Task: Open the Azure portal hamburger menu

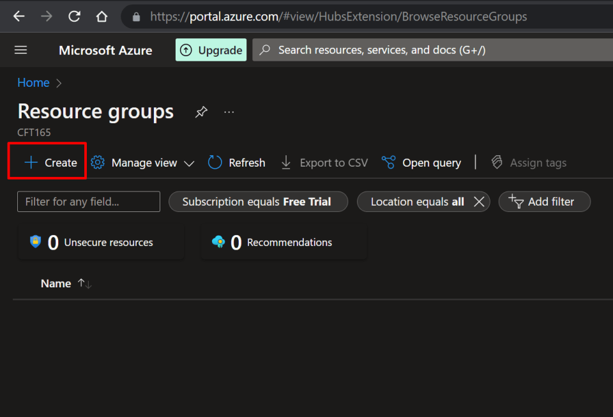Action: (21, 50)
